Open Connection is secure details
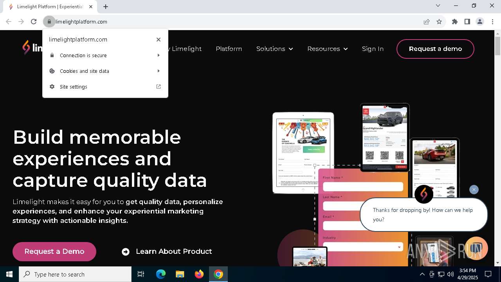501x282 pixels. click(x=105, y=55)
